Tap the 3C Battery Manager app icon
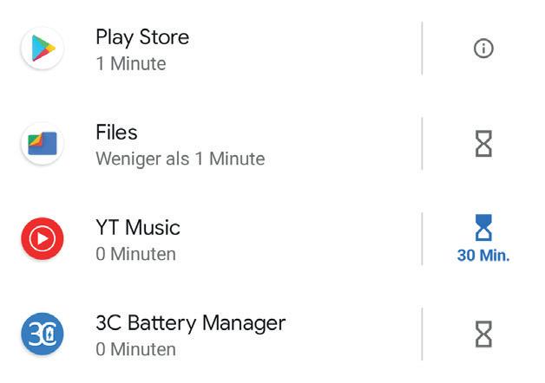Screen dimensions: 545x383 click(x=42, y=334)
